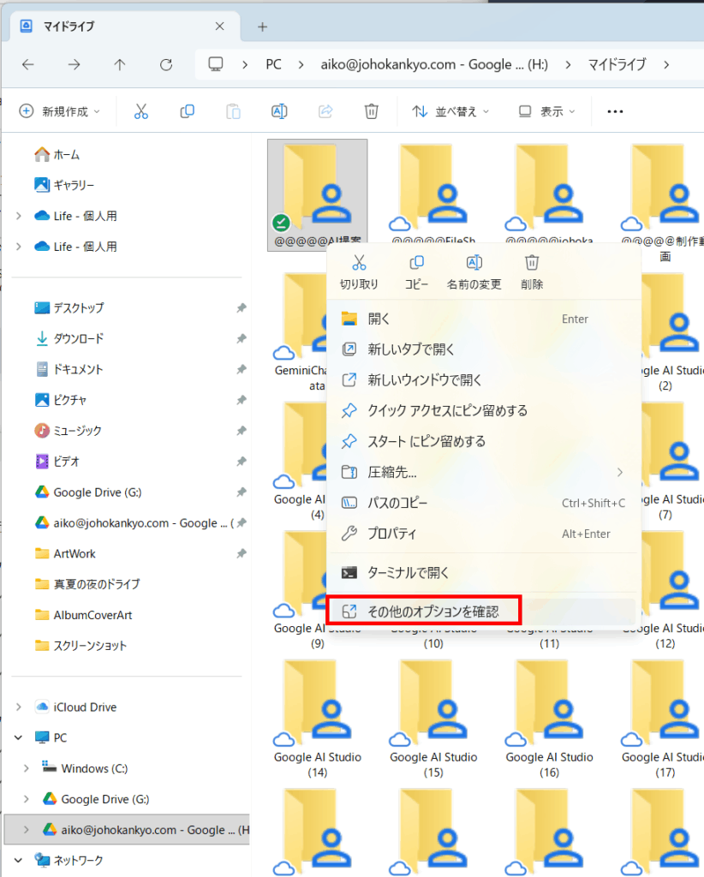
Task: Click the toolbar trash delete icon
Action: pyautogui.click(x=371, y=111)
